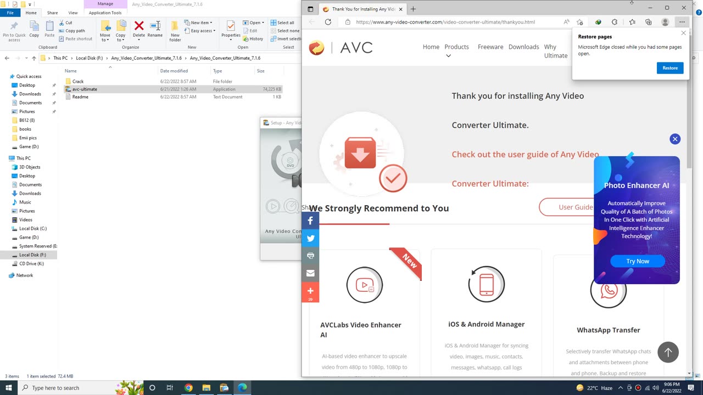This screenshot has width=703, height=395.
Task: Click the Read aloud icon in address bar
Action: [x=566, y=22]
